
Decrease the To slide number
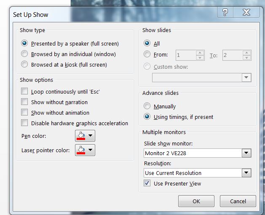pyautogui.click(x=247, y=58)
